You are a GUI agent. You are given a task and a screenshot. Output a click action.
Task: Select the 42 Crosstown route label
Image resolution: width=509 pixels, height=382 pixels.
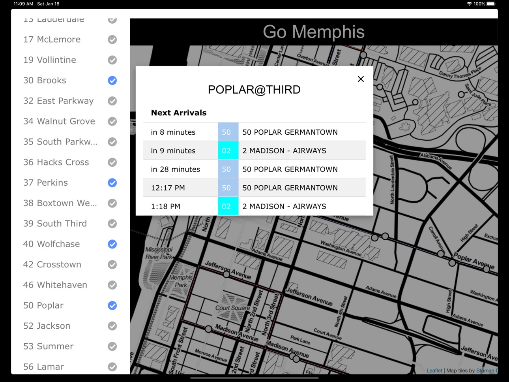(52, 265)
